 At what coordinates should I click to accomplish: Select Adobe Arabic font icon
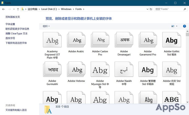(76, 40)
